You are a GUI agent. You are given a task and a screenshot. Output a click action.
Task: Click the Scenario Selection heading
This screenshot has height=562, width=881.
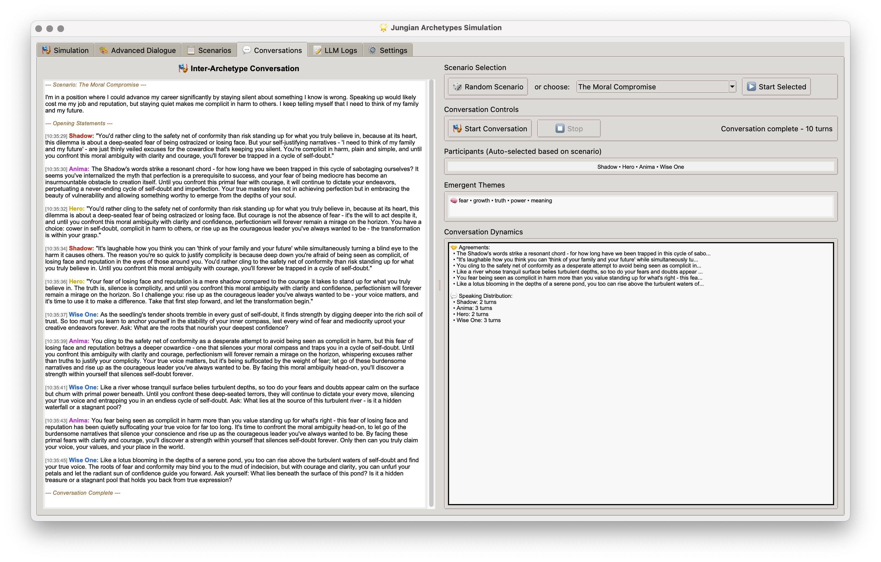475,67
